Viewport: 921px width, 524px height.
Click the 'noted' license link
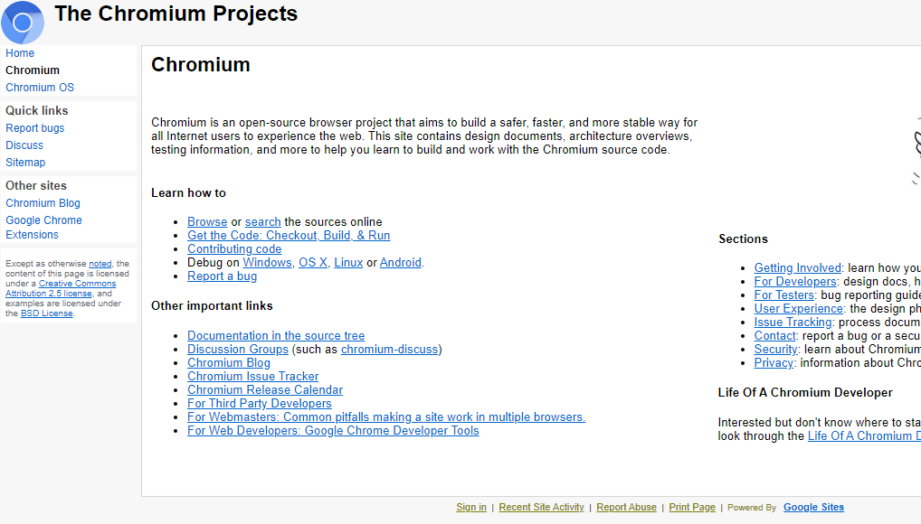click(x=100, y=264)
